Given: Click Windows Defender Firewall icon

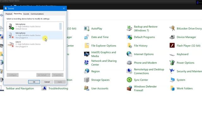Looking at the screenshot, I should 129,88.
